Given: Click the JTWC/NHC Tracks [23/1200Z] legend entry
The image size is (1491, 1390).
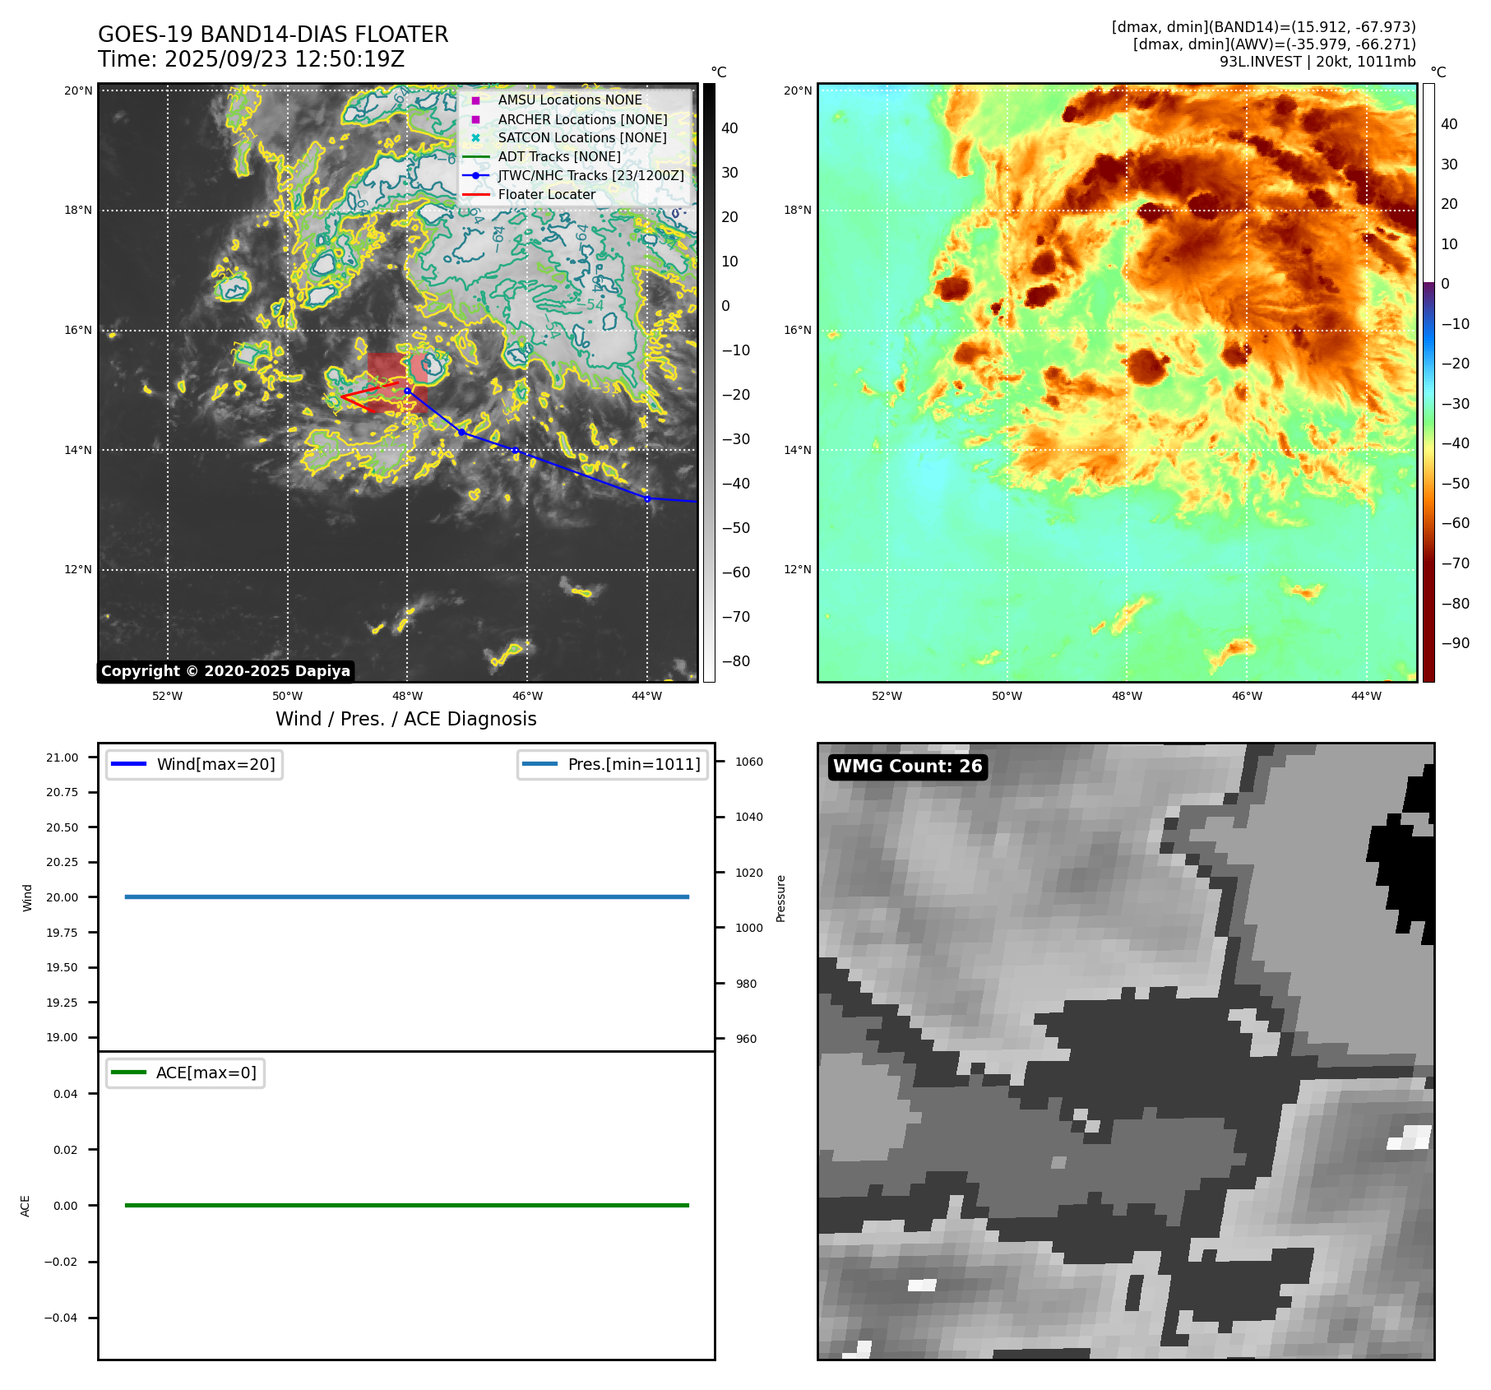Looking at the screenshot, I should (x=573, y=175).
